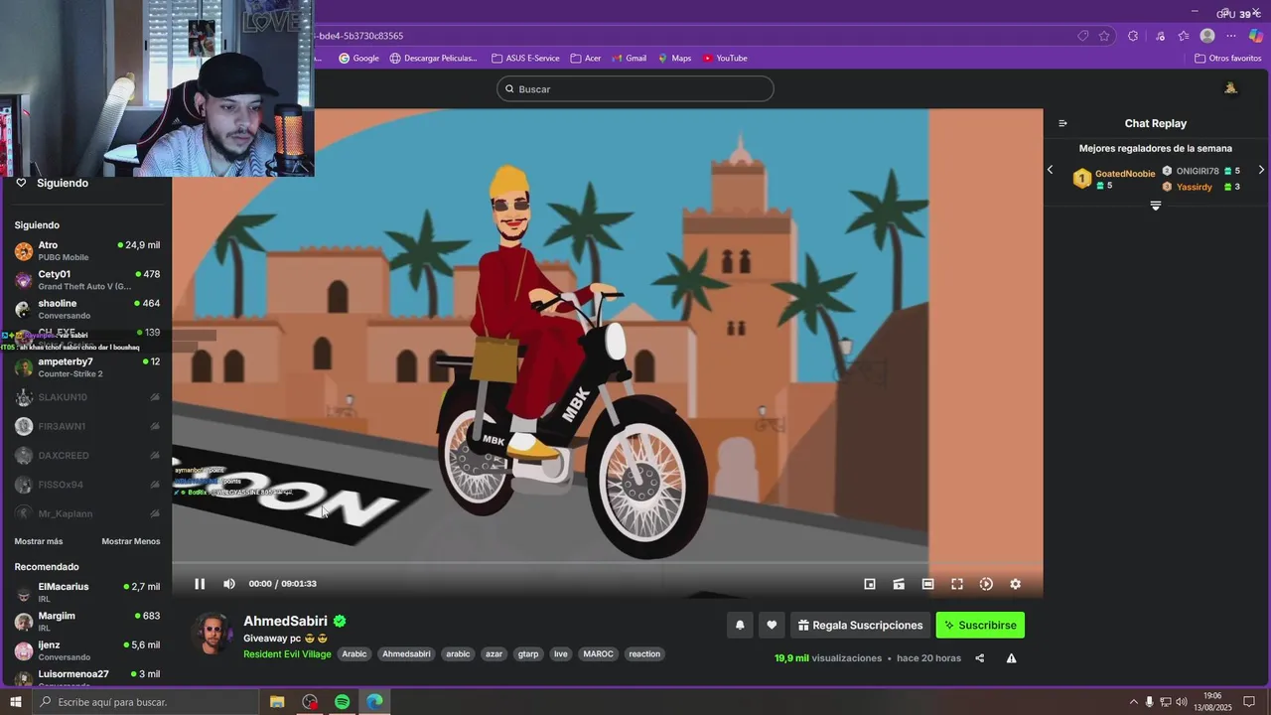This screenshot has height=715, width=1271.
Task: Open Yassirdy in the gifters list
Action: click(x=1194, y=187)
